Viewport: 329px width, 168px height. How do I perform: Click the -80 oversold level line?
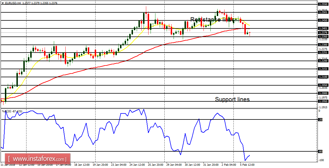158,151
